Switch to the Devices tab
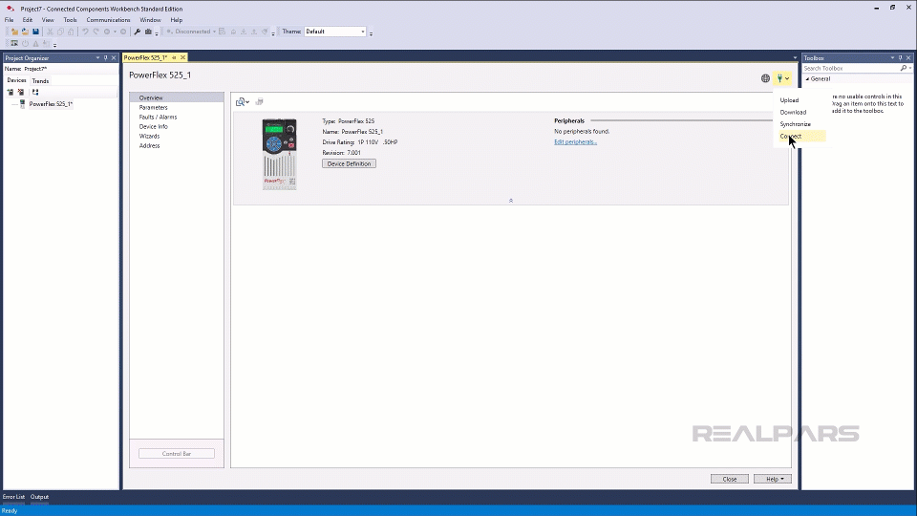The width and height of the screenshot is (917, 516). pyautogui.click(x=16, y=80)
